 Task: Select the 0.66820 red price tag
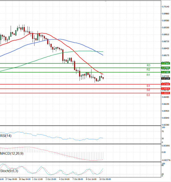(166, 89)
